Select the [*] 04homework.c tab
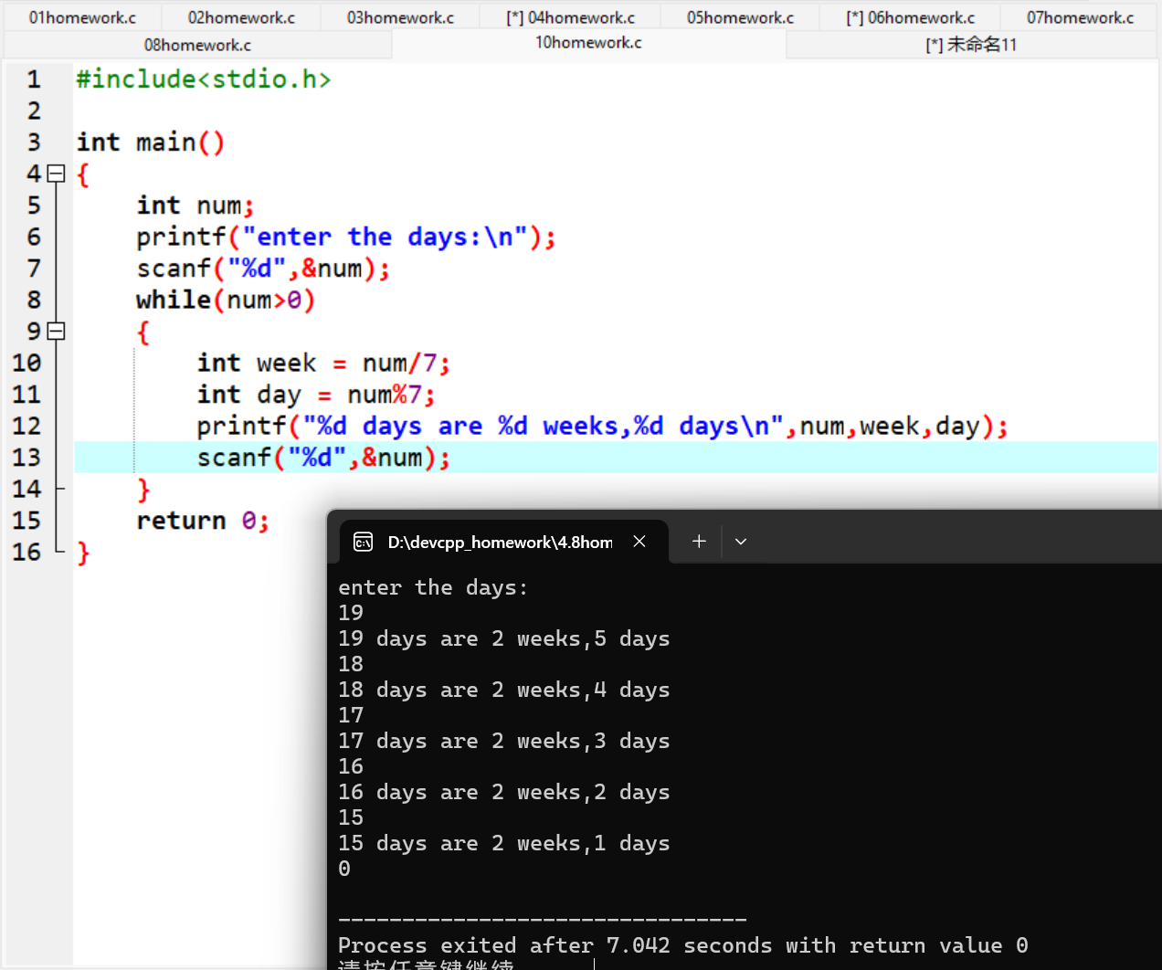The height and width of the screenshot is (970, 1162). coord(570,17)
